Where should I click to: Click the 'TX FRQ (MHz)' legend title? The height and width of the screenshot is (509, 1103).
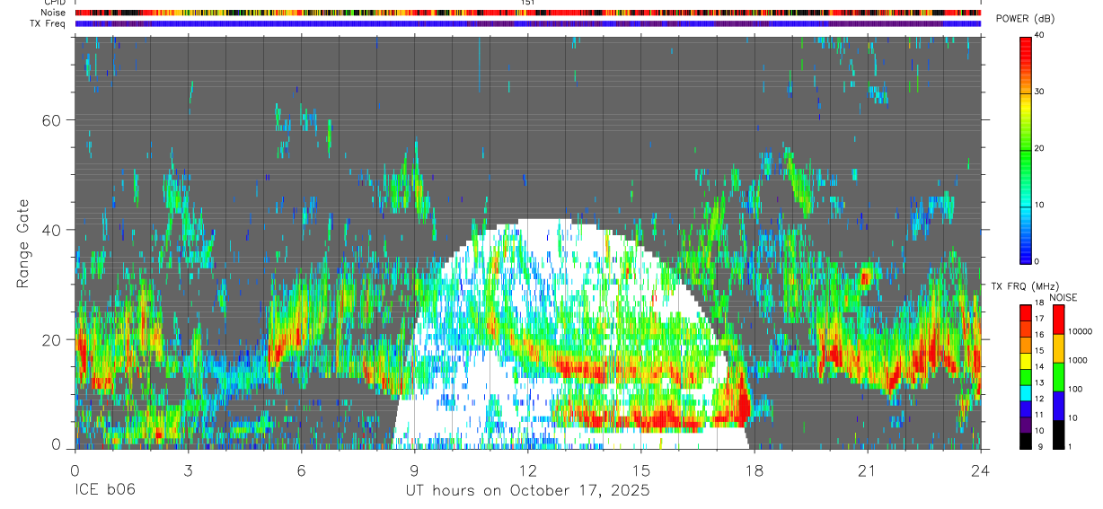point(1025,285)
